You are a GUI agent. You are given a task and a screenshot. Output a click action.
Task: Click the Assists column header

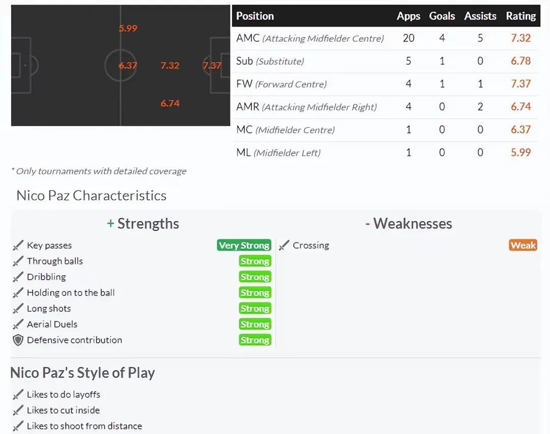click(480, 16)
